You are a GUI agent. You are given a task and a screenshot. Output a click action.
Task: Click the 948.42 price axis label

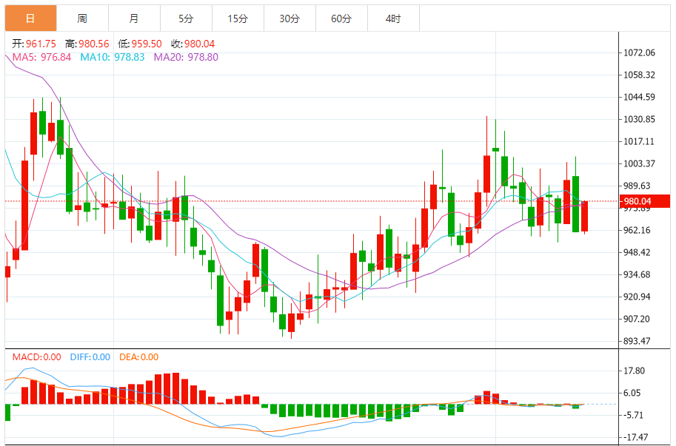(637, 252)
